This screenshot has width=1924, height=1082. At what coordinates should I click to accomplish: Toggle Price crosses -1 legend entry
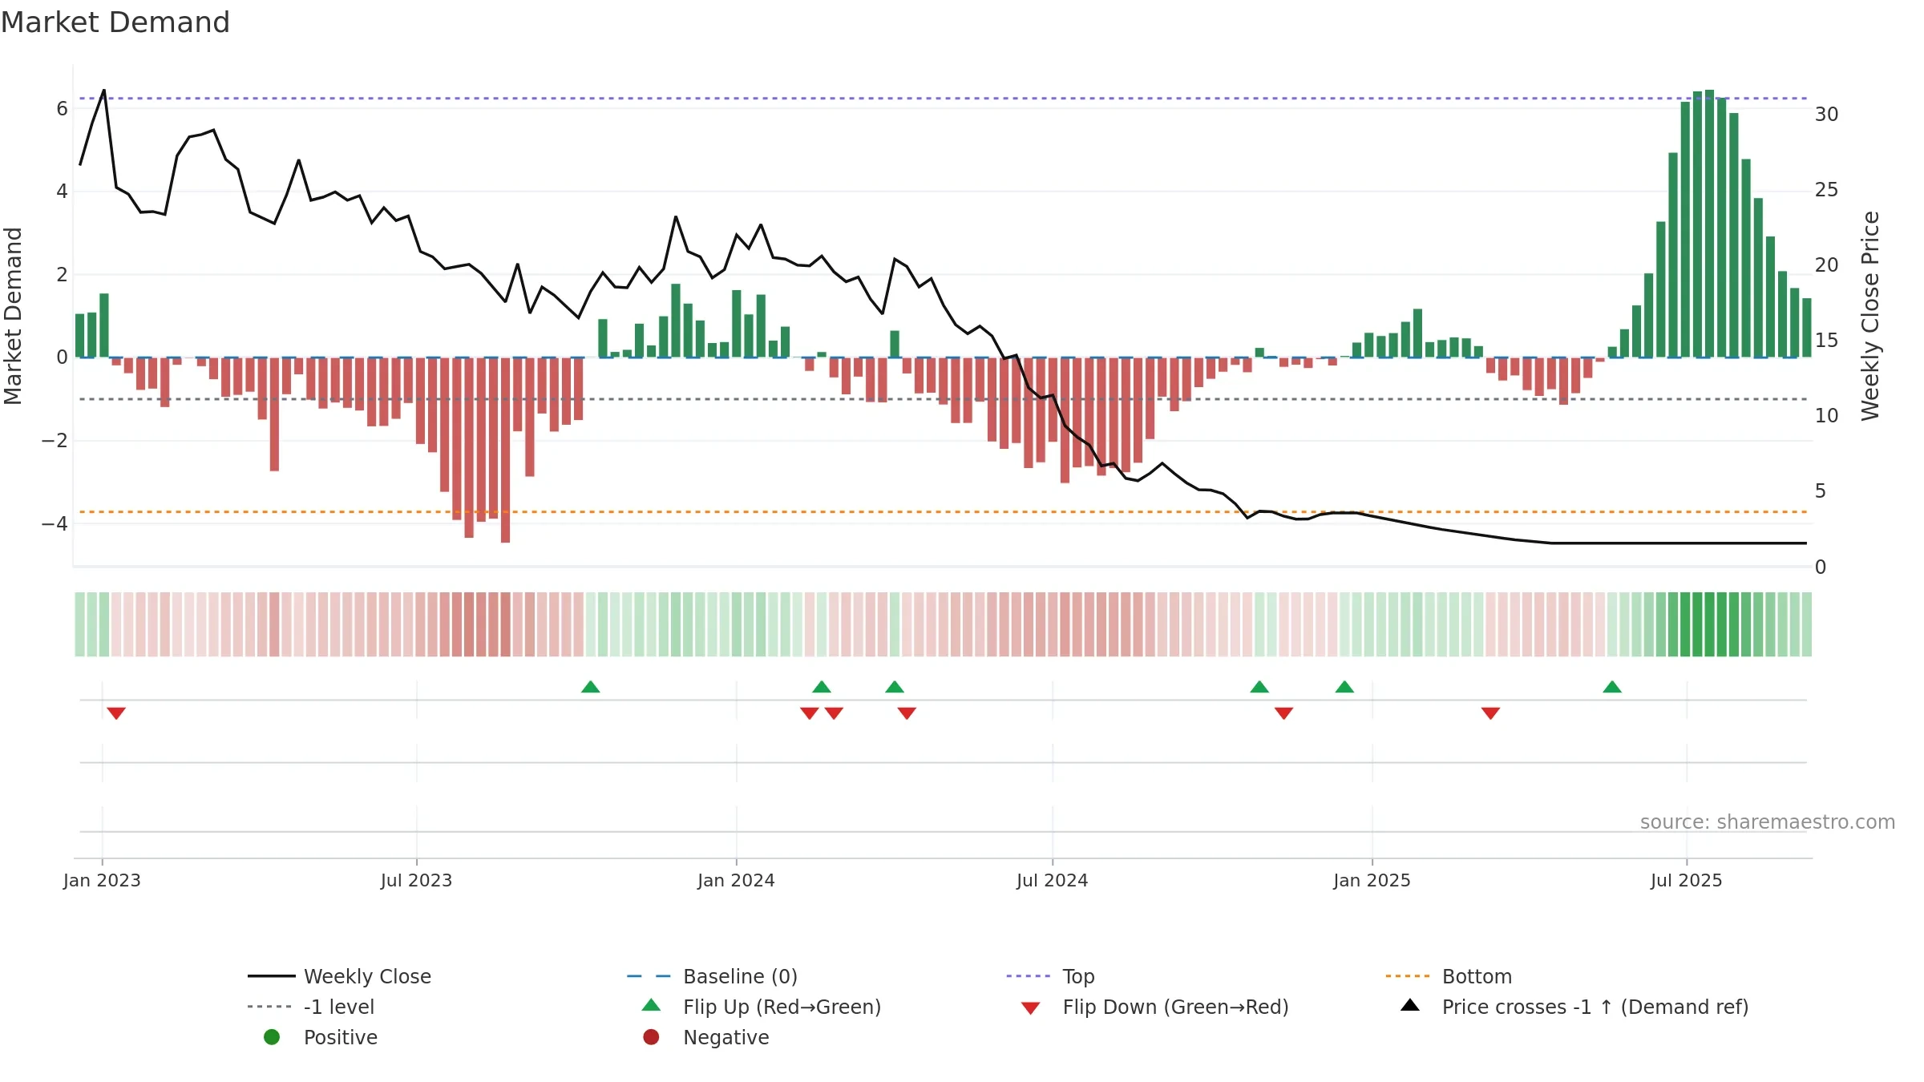point(1574,1007)
